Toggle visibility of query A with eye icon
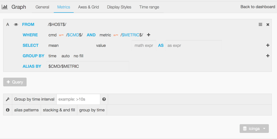The height and width of the screenshot is (139, 277). pos(16,25)
